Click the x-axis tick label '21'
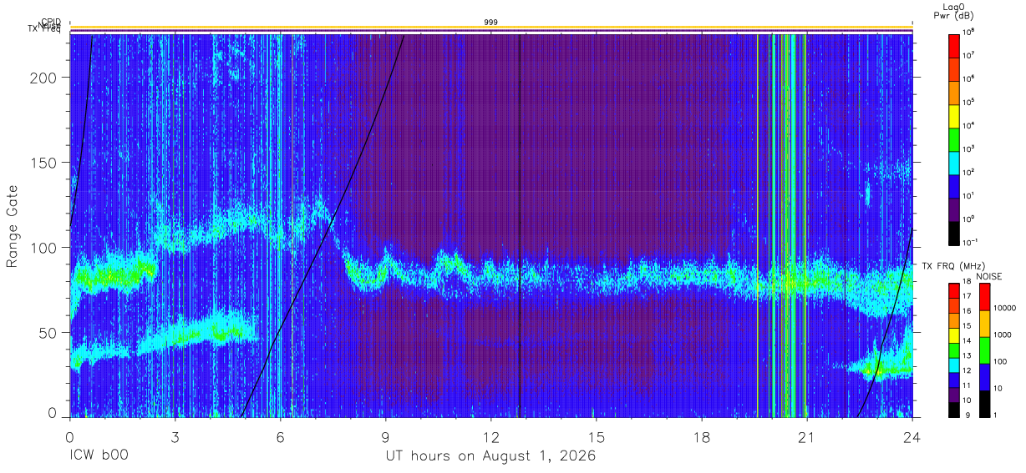The image size is (1026, 473). coord(806,436)
